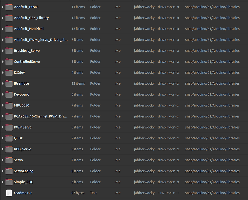Click the RBD_Servo folder icon
Screen dimensions: 248x200
click(9, 149)
